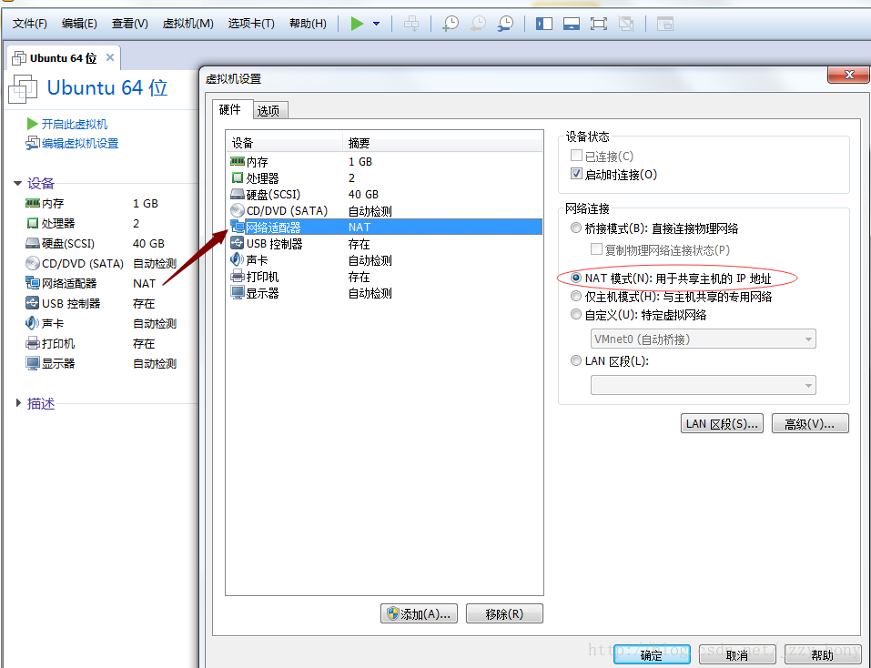Click the show library sidebar icon
Image resolution: width=871 pixels, height=668 pixels.
point(544,24)
